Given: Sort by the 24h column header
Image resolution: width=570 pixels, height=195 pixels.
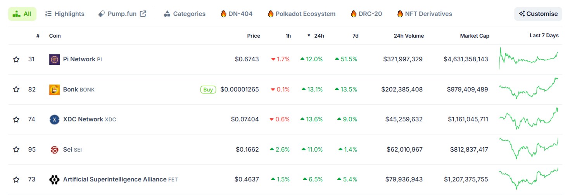Looking at the screenshot, I should 319,36.
